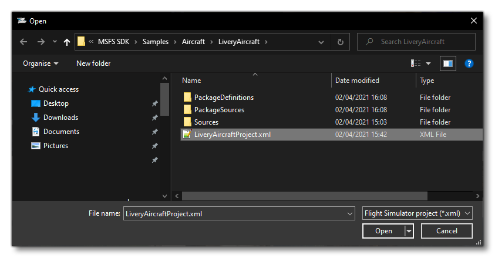Sort by Date modified column header
The height and width of the screenshot is (258, 495).
pos(357,81)
